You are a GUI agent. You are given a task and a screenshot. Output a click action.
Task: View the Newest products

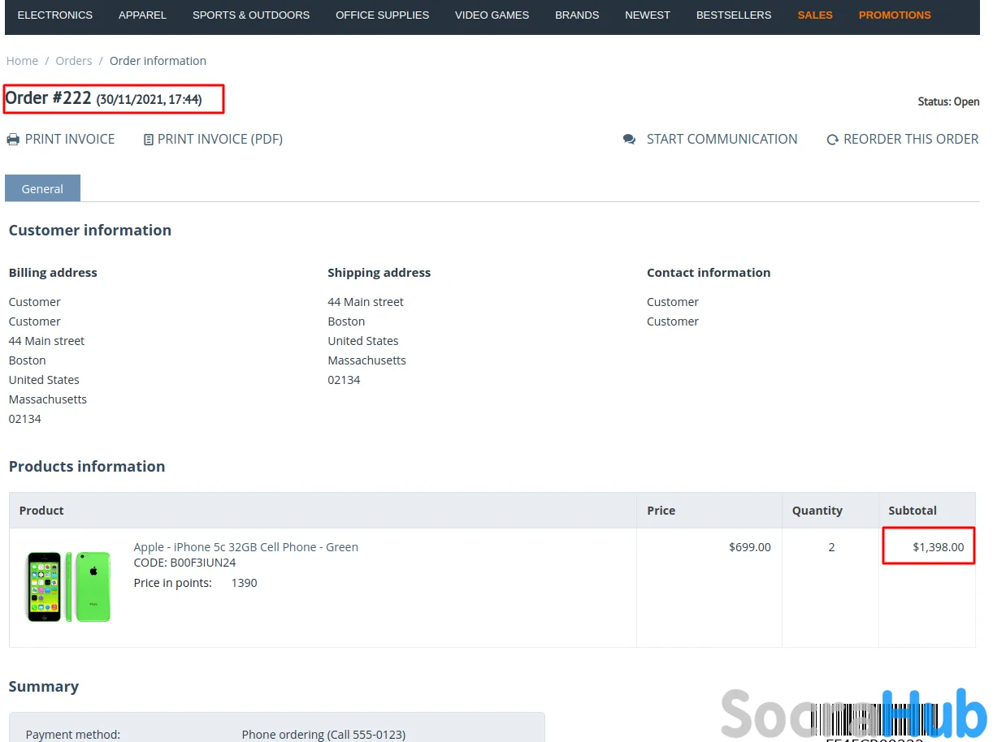coord(648,15)
